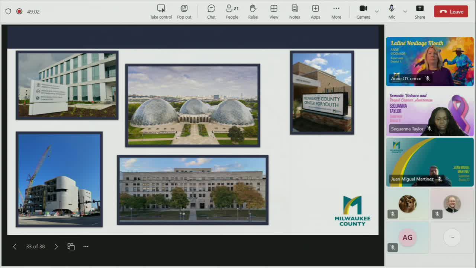Leave the meeting
This screenshot has height=268, width=476.
tap(451, 12)
